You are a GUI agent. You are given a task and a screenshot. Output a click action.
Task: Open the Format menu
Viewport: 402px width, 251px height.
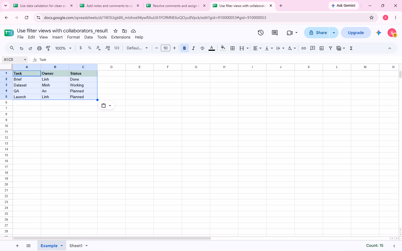click(x=73, y=37)
